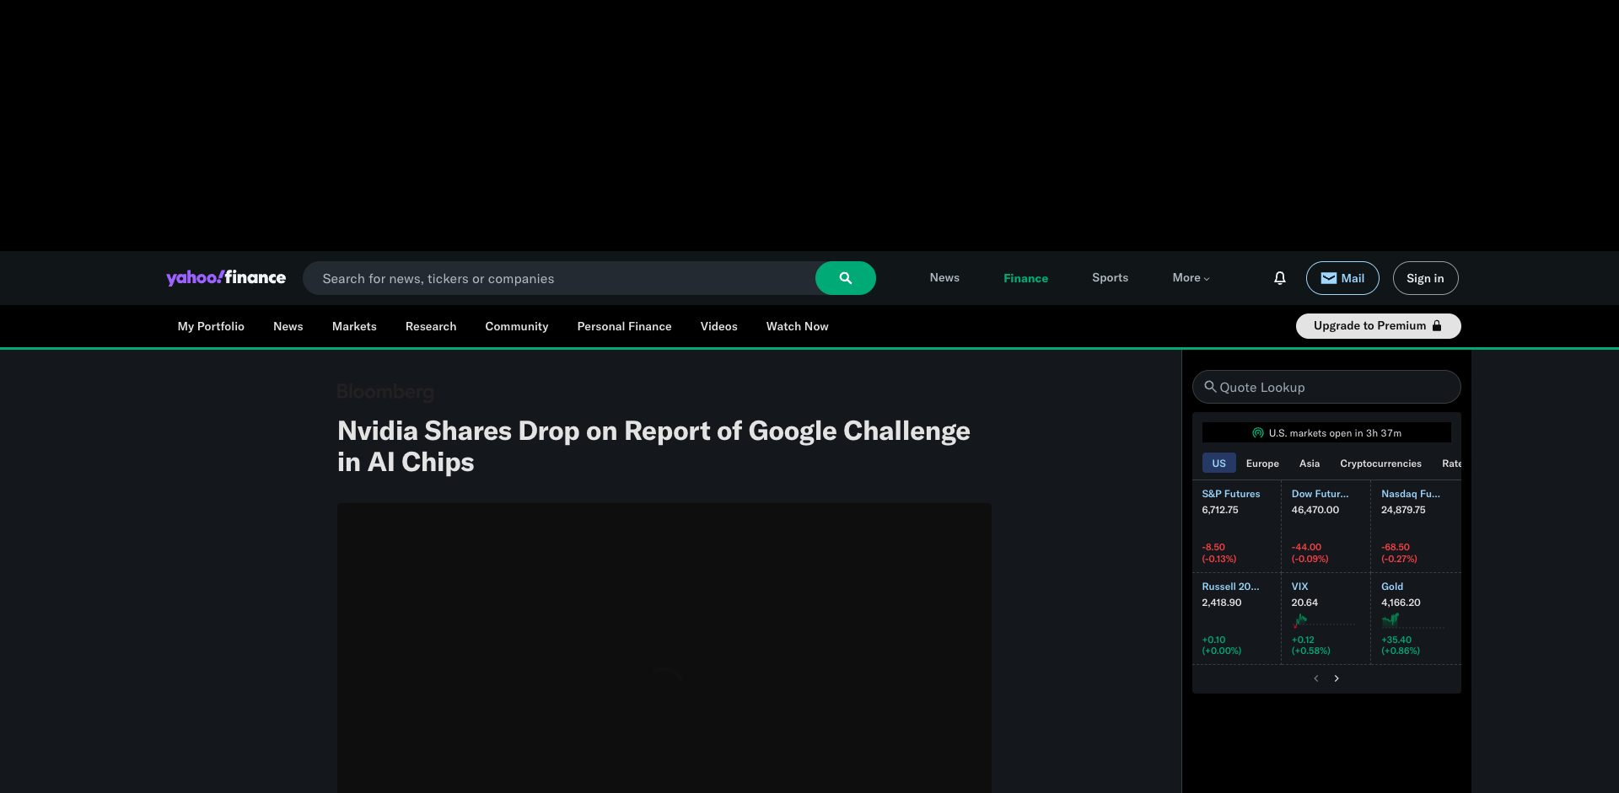Open the More dropdown in the header
Viewport: 1619px width, 793px height.
[1190, 277]
